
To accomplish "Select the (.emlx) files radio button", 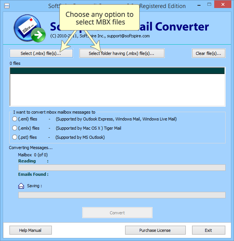I will click(15, 128).
